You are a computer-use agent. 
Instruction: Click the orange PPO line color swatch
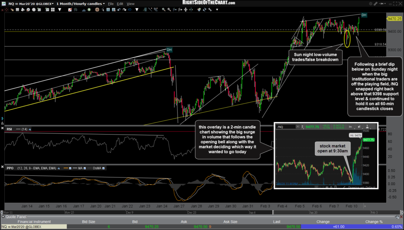point(66,168)
